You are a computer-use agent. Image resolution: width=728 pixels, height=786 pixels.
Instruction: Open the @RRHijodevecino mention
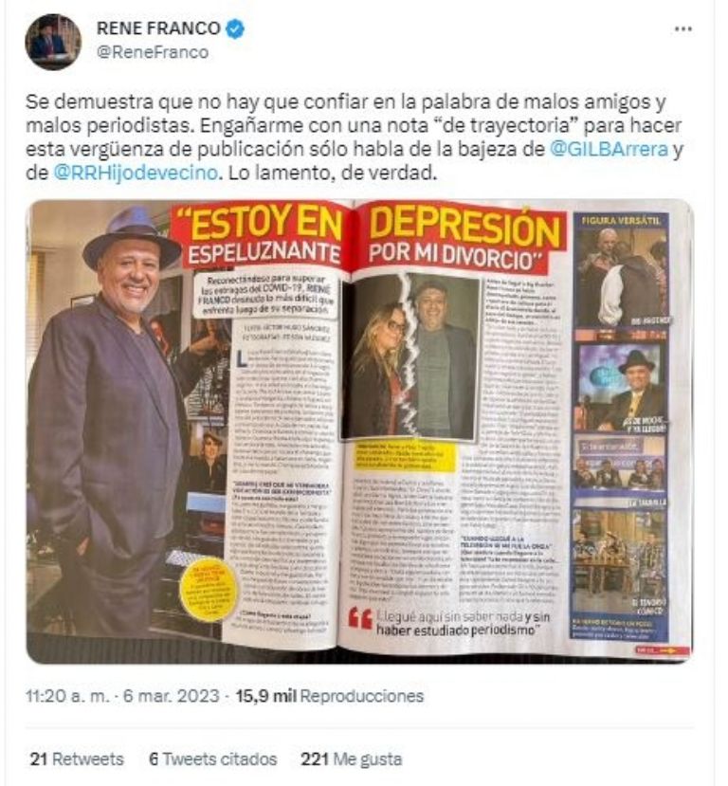(x=136, y=173)
